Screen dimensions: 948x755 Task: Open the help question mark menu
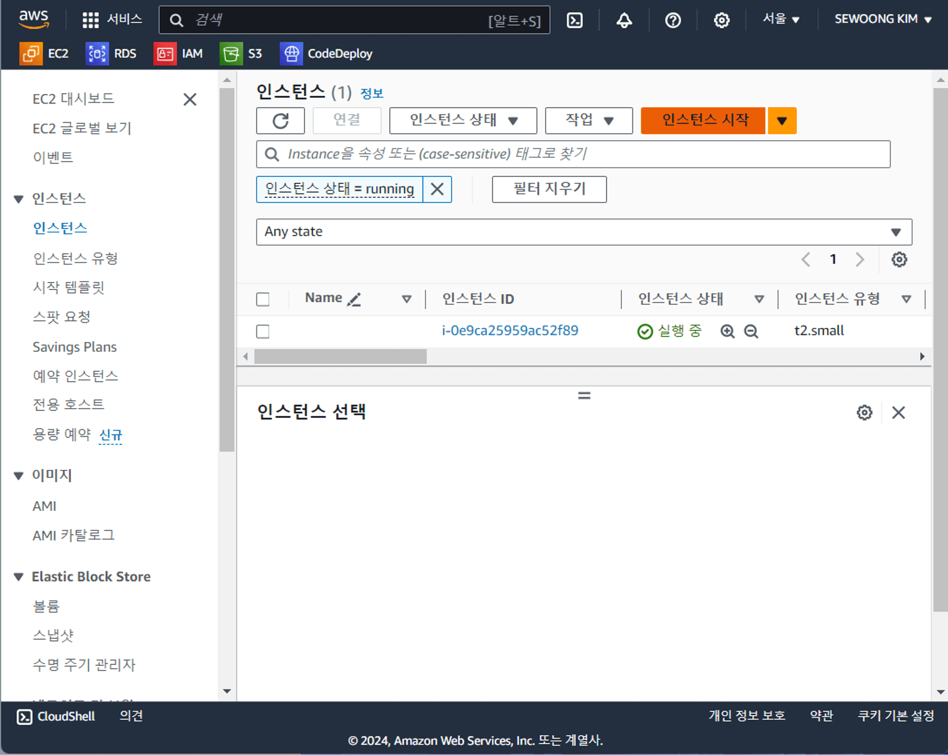tap(673, 20)
